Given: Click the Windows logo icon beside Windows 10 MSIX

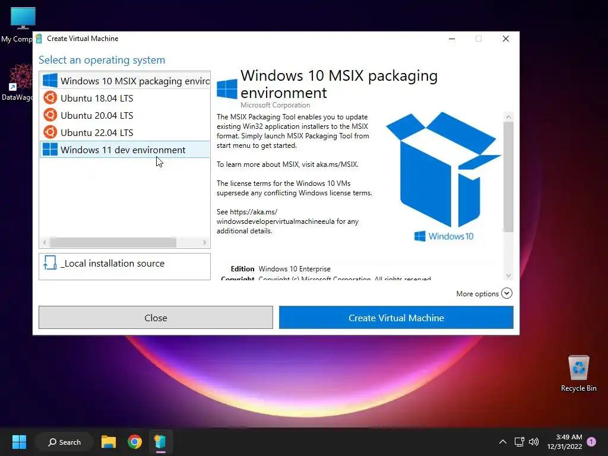Looking at the screenshot, I should click(x=50, y=81).
